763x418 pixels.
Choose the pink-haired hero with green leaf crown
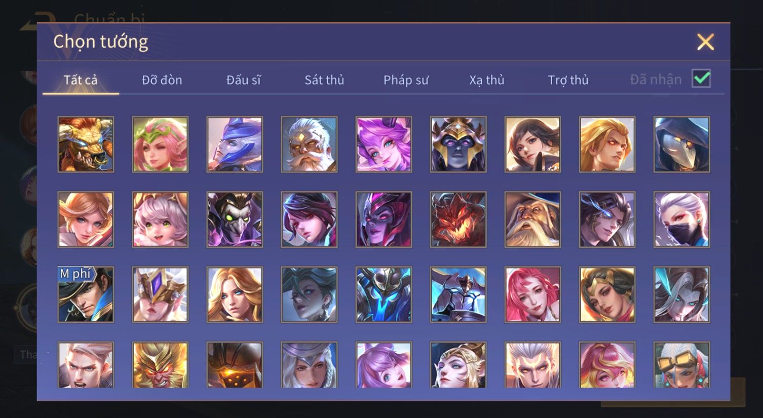(160, 144)
